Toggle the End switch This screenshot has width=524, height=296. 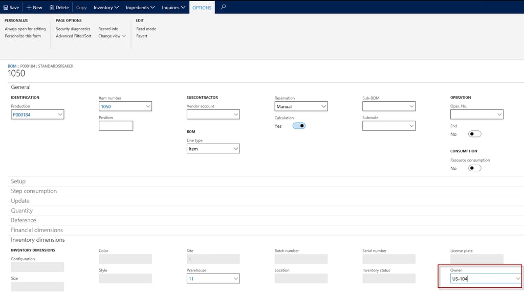pyautogui.click(x=474, y=134)
